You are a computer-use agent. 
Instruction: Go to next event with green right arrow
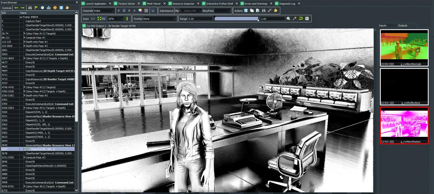click(x=23, y=8)
